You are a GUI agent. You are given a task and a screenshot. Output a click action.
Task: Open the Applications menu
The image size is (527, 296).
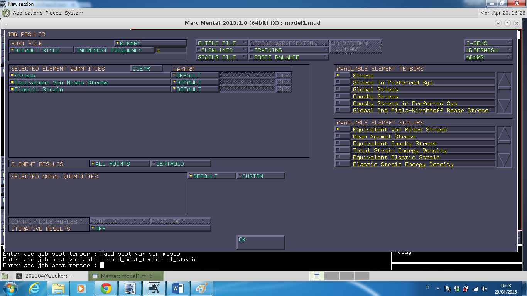[x=27, y=13]
